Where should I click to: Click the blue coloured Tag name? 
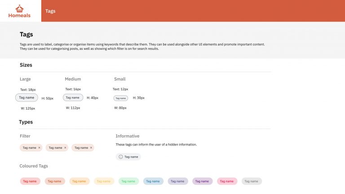[153, 181]
